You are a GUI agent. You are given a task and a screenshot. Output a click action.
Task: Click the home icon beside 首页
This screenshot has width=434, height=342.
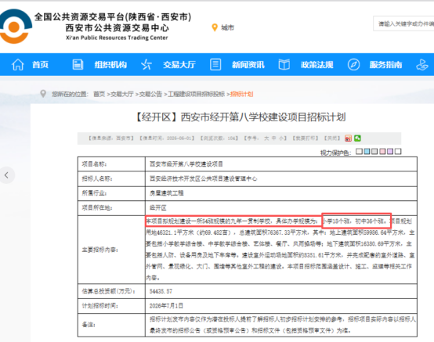tap(18, 65)
